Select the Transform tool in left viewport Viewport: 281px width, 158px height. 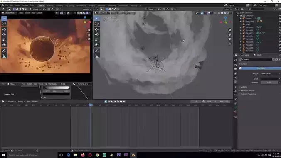[4, 45]
